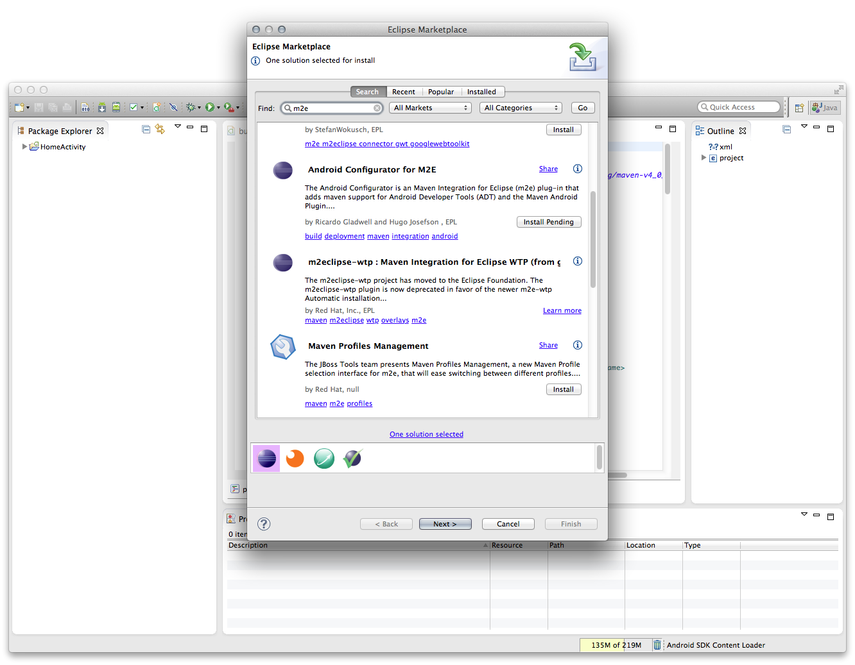Switch to the Recent tab
The image size is (855, 665).
pos(404,92)
